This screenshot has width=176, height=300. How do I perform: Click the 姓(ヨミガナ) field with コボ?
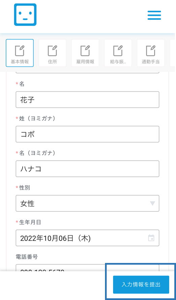[x=87, y=134]
